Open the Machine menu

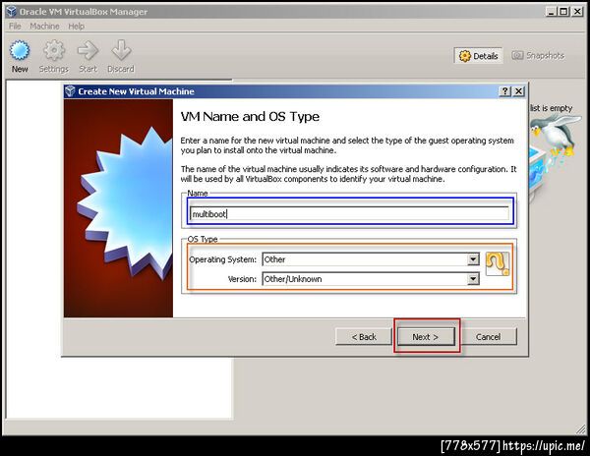[x=44, y=27]
